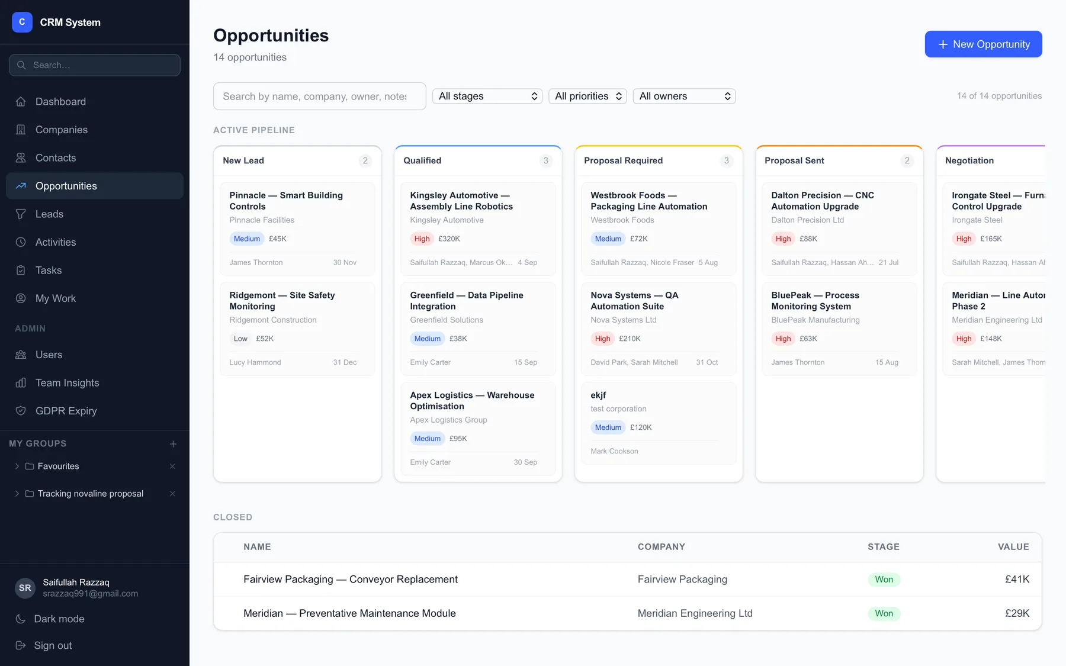1066x666 pixels.
Task: Navigate to Team Insights
Action: pyautogui.click(x=95, y=383)
